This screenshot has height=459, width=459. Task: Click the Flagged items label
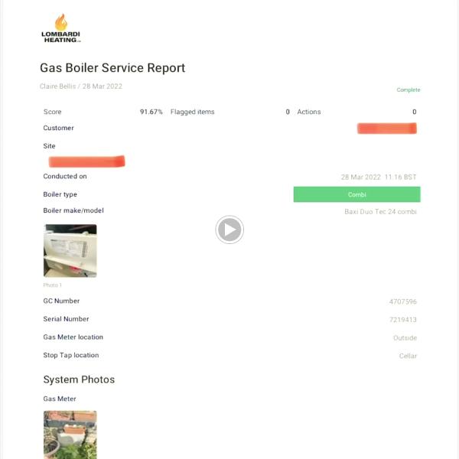point(193,112)
